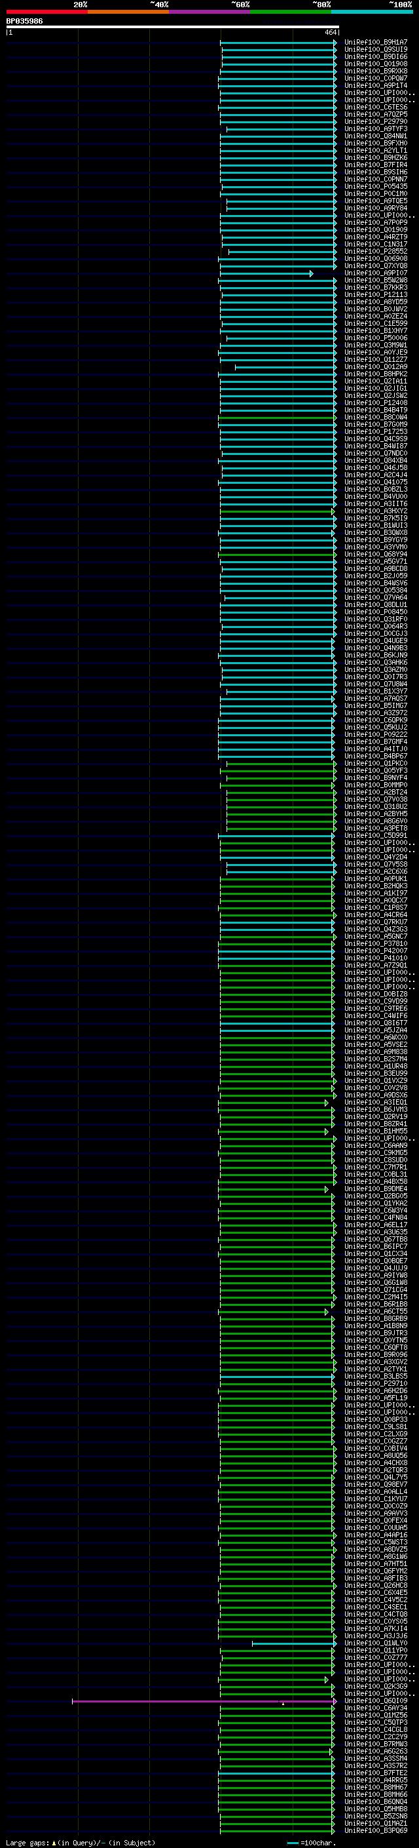Select the UniRef100_C0PQW7 hit label

click(x=376, y=78)
